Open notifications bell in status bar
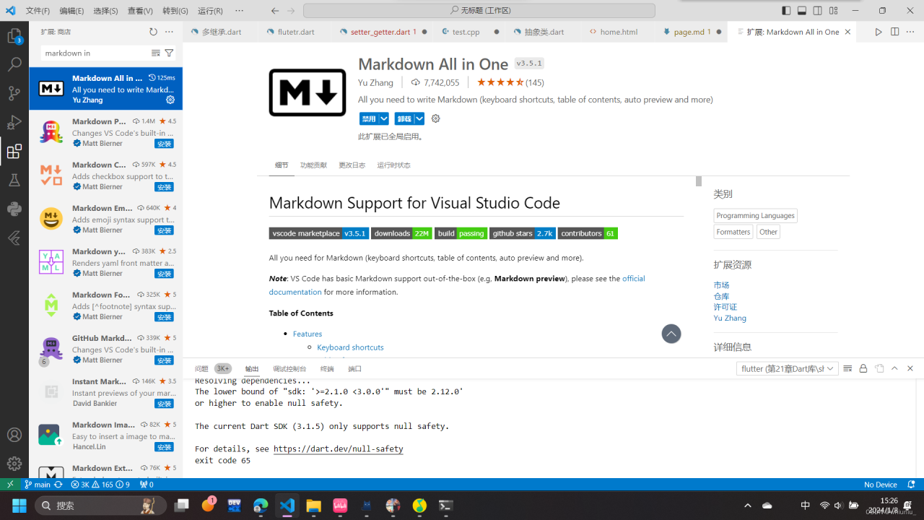The width and height of the screenshot is (924, 520). point(912,485)
